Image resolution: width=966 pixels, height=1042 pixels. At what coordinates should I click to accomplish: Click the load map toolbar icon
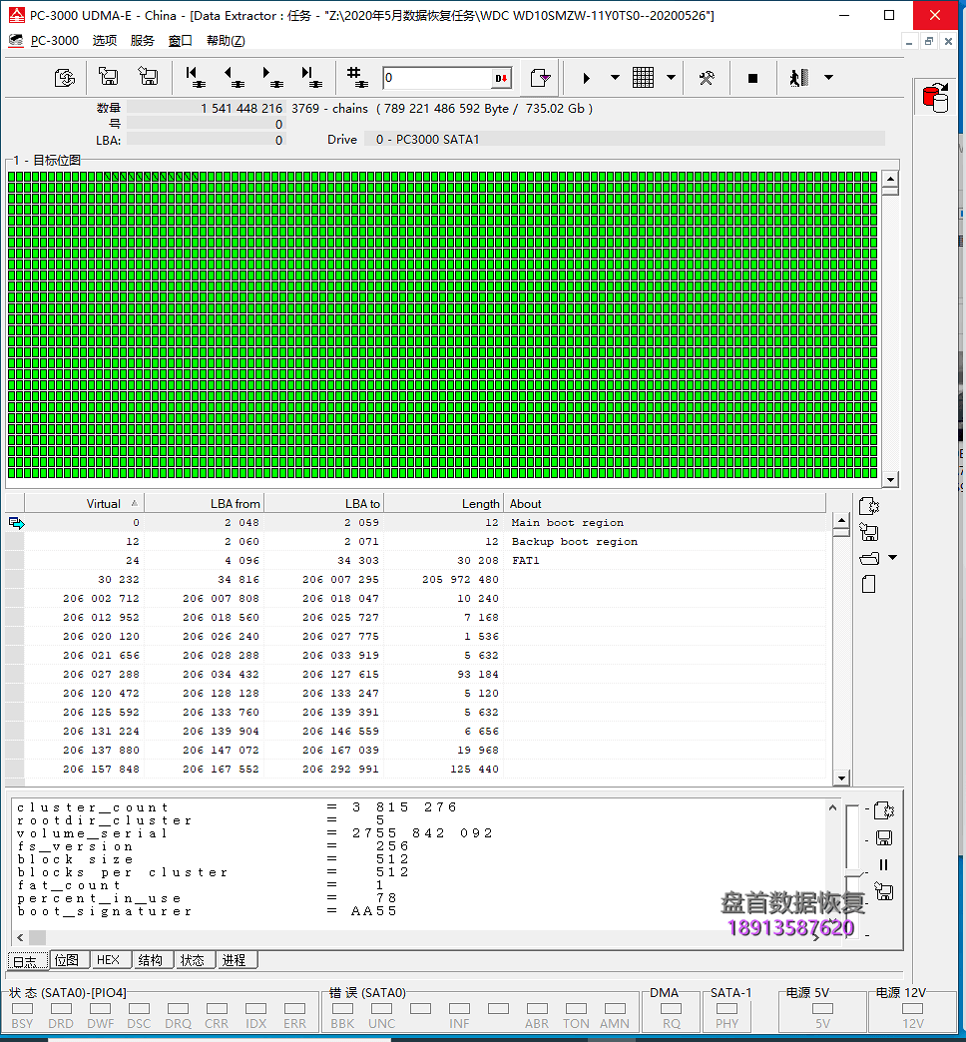(148, 77)
